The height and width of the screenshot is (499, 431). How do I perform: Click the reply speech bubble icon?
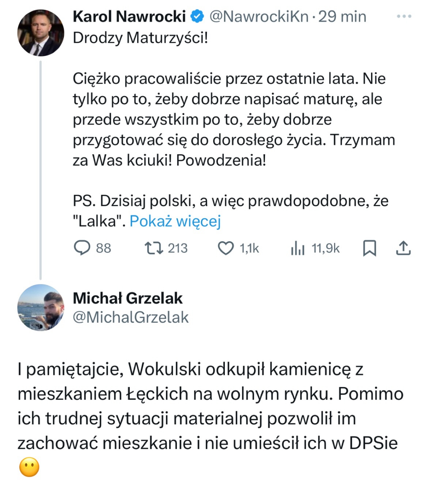82,248
